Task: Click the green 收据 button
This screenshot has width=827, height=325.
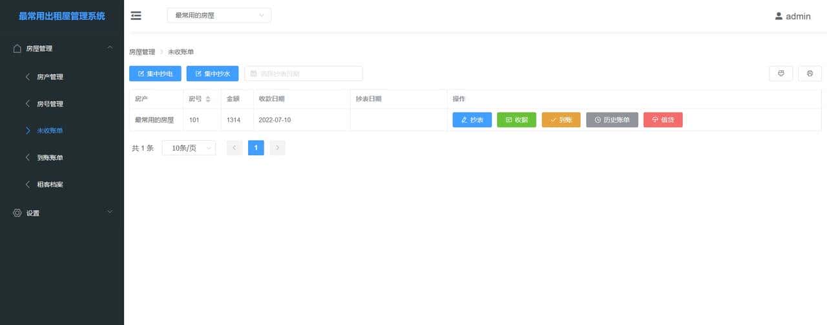Action: pos(516,120)
